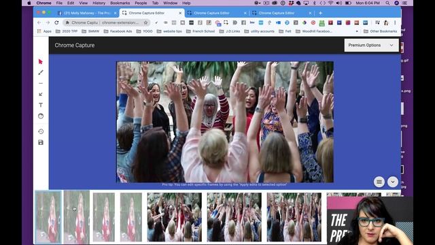Click the Bluetooth icon in menu bar
435x245 pixels.
click(x=314, y=3)
